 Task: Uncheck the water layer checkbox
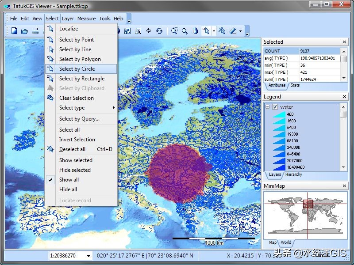275,107
